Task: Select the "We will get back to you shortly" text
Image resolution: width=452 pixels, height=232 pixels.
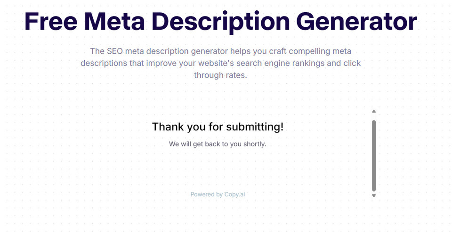Action: coord(218,144)
